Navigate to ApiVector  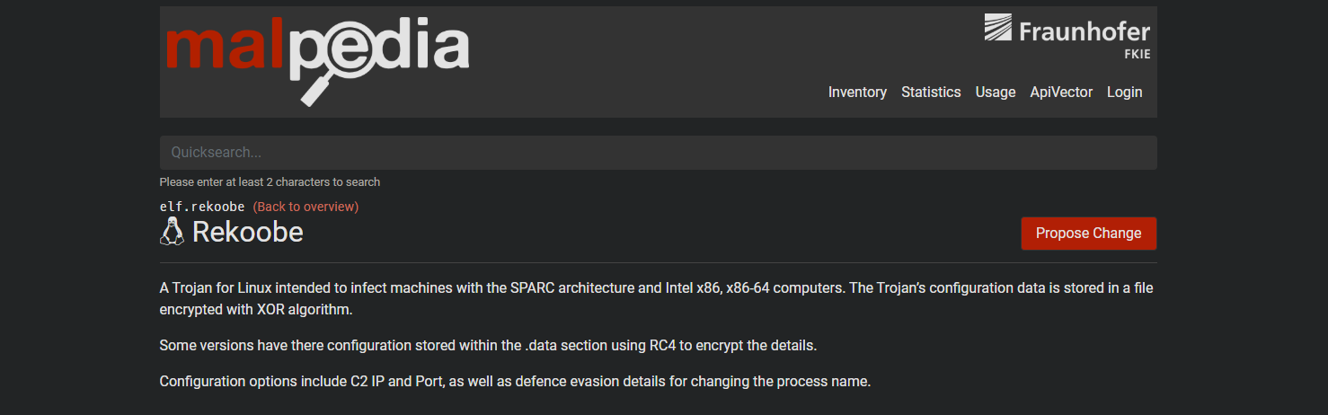[1061, 92]
